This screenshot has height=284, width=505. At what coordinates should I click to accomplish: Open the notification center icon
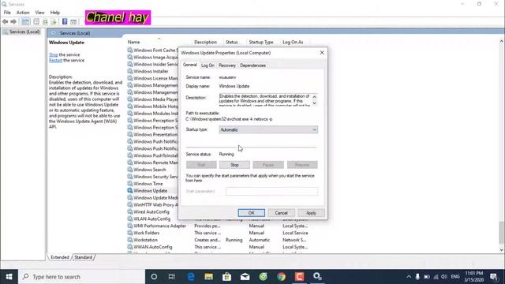[x=494, y=277]
